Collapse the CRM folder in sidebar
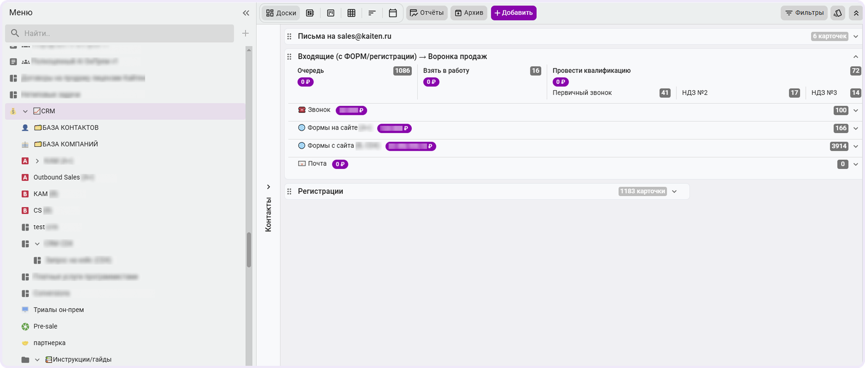This screenshot has width=865, height=368. point(25,111)
